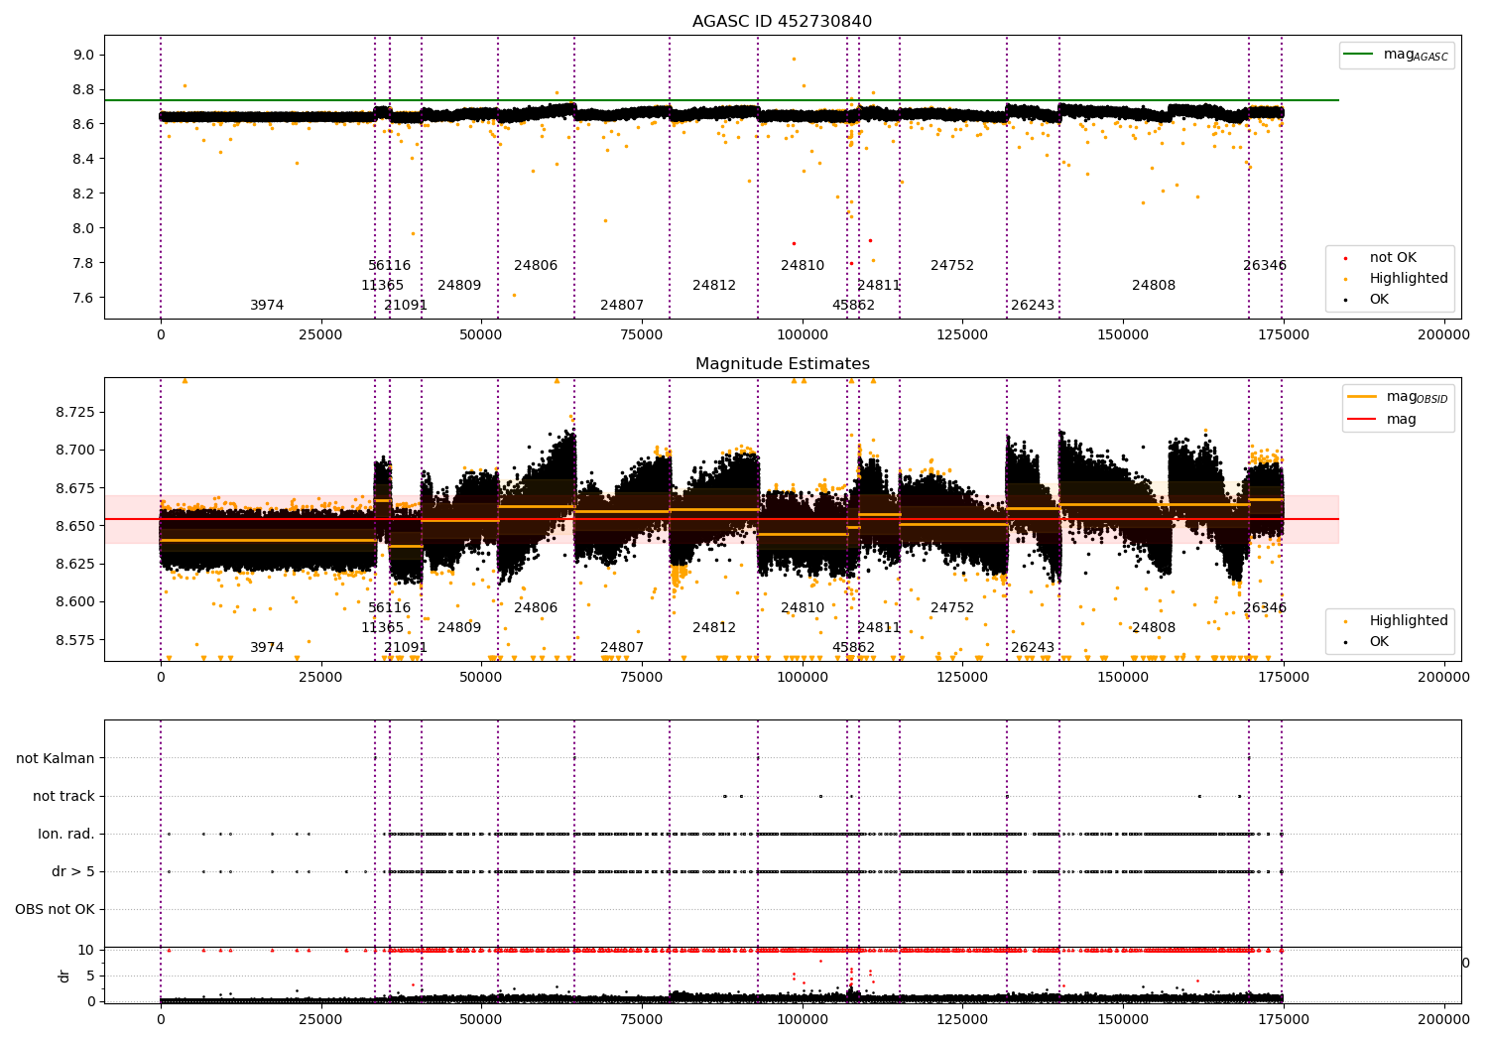Viewport: 1488px width, 1042px height.
Task: Click y-axis tick 8.600
Action: [x=75, y=601]
